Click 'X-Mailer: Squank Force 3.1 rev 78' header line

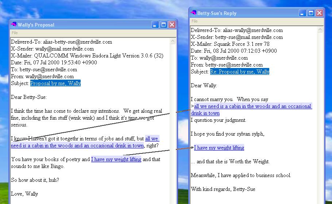(x=230, y=44)
